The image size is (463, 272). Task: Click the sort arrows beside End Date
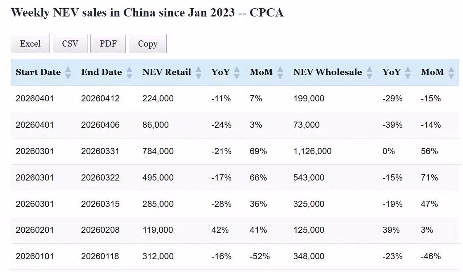pos(129,73)
